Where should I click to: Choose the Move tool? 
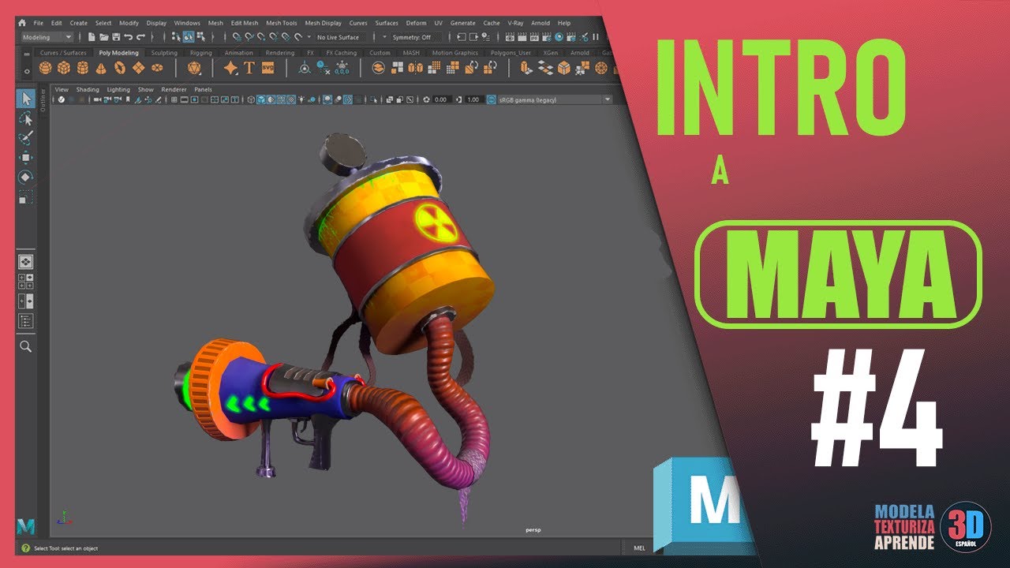(x=25, y=157)
